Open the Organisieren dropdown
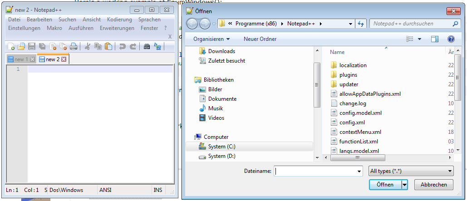467x201 pixels. pyautogui.click(x=211, y=39)
